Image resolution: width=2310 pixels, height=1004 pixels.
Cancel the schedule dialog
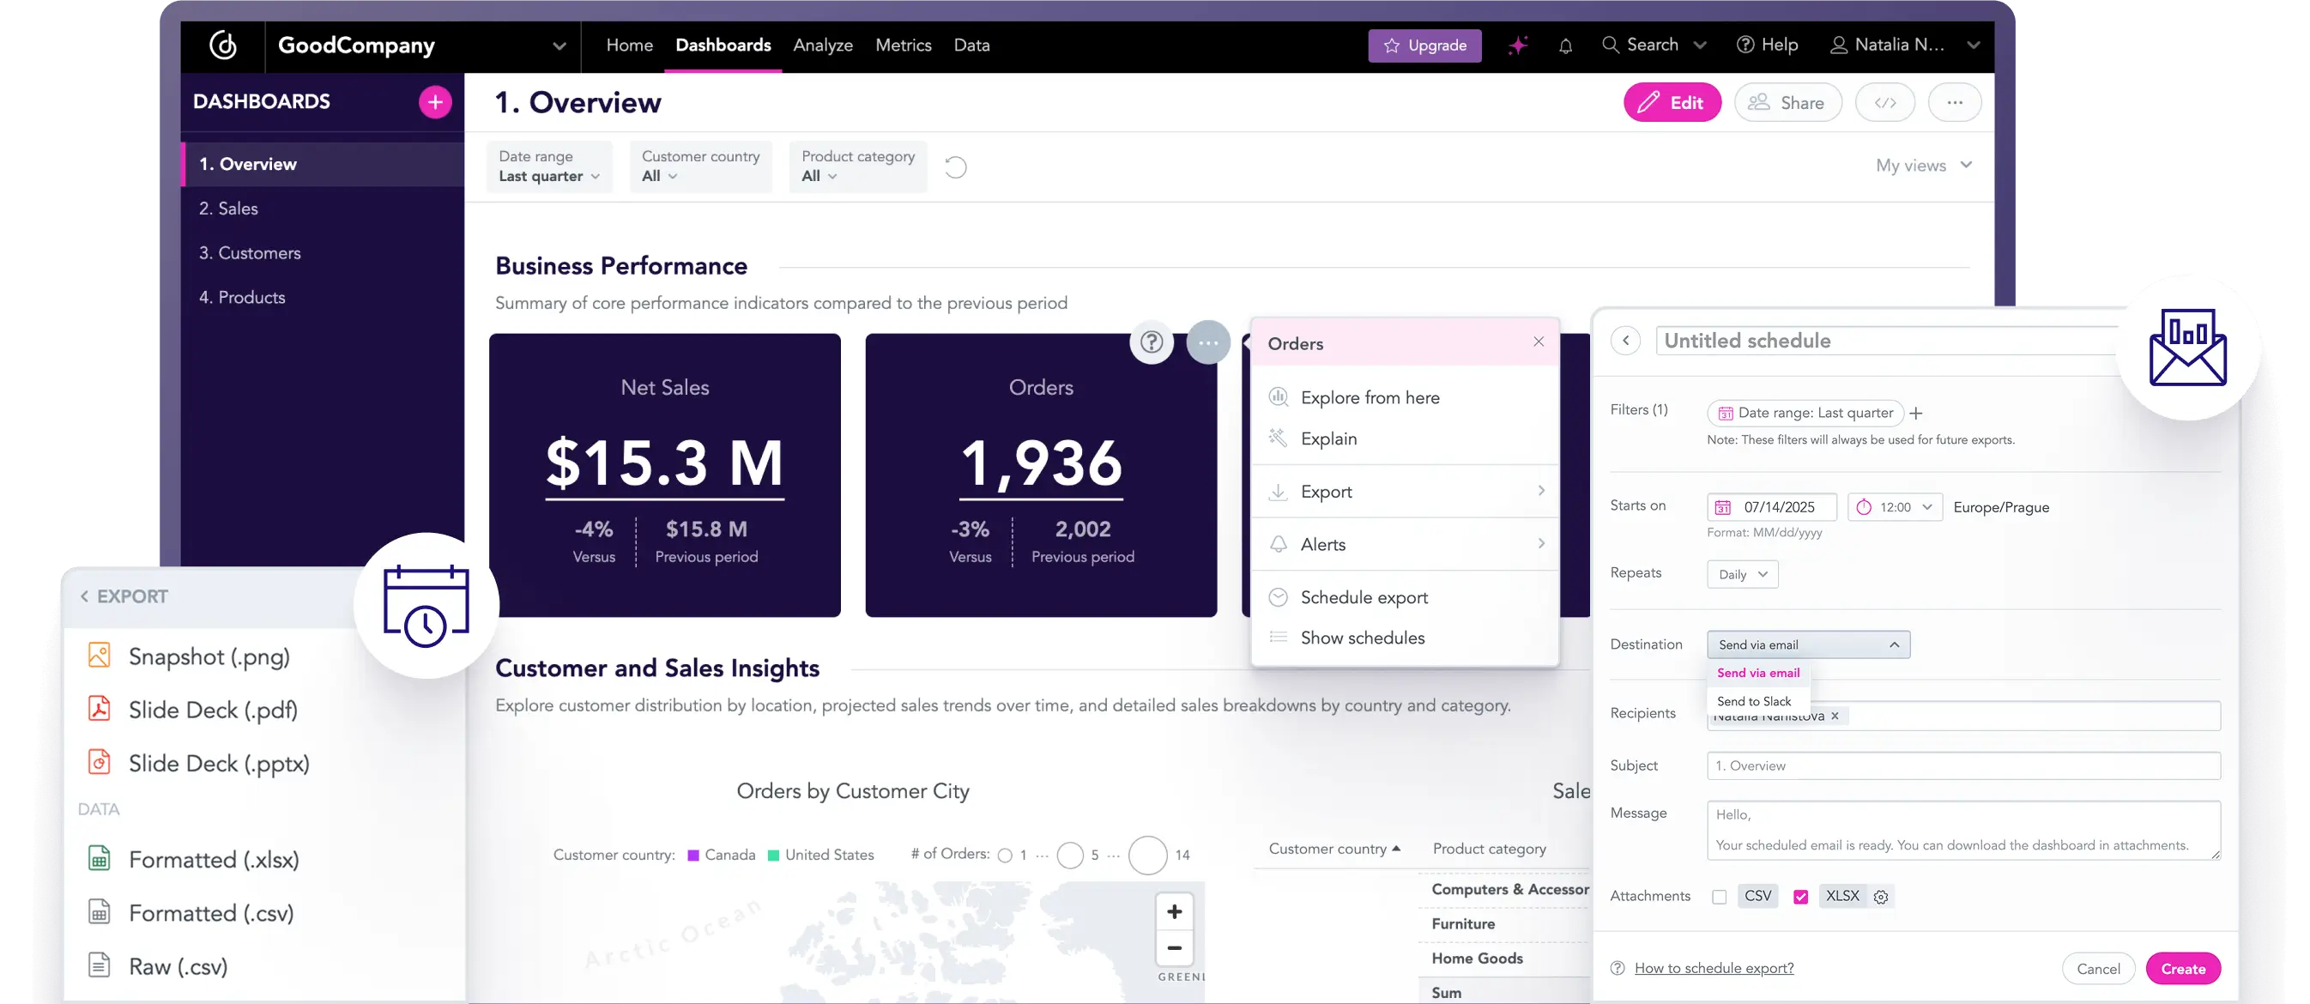tap(2097, 968)
